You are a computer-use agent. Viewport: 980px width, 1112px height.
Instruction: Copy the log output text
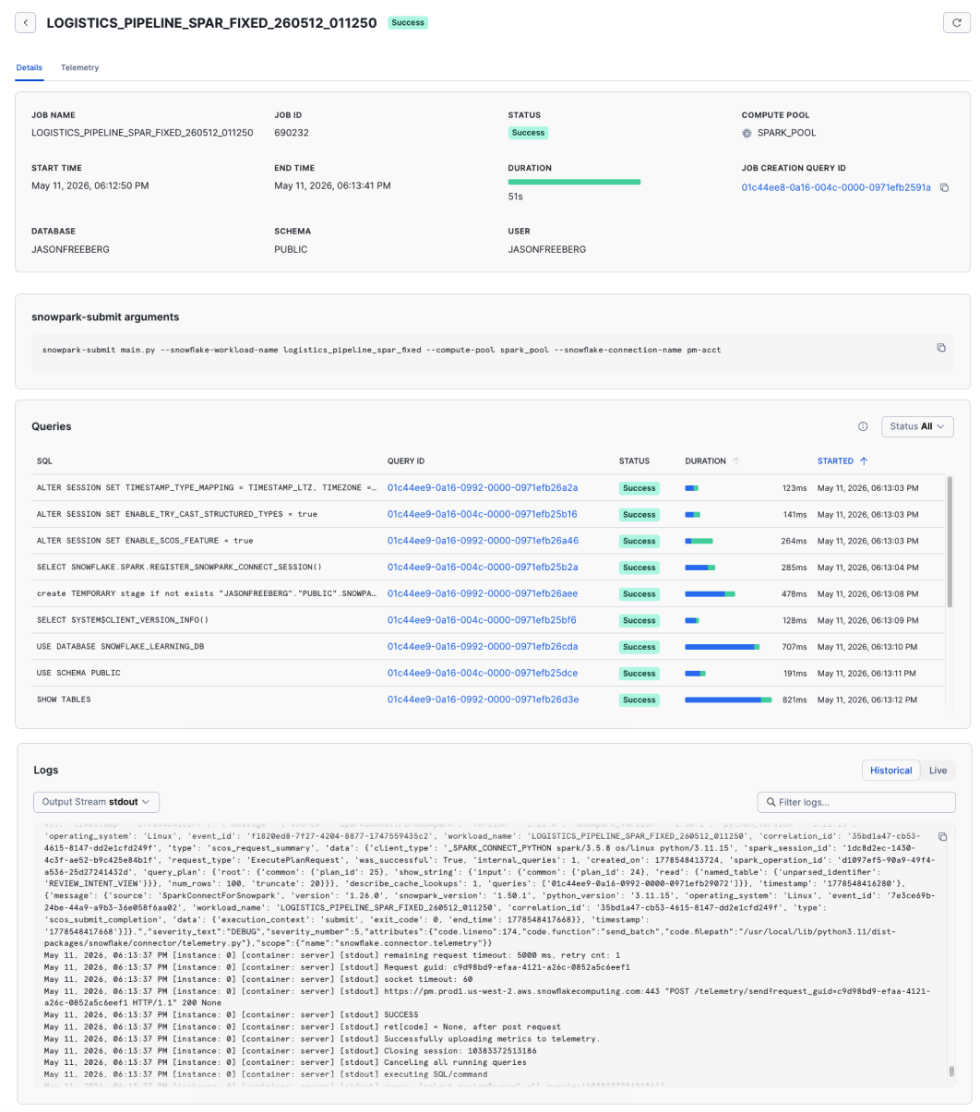[x=942, y=837]
